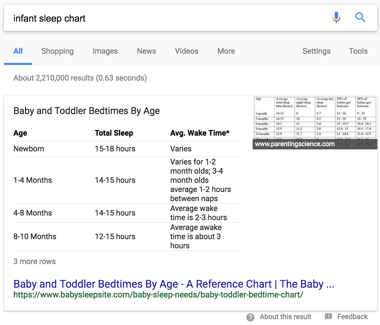
Task: Click About this result
Action: pos(285,316)
